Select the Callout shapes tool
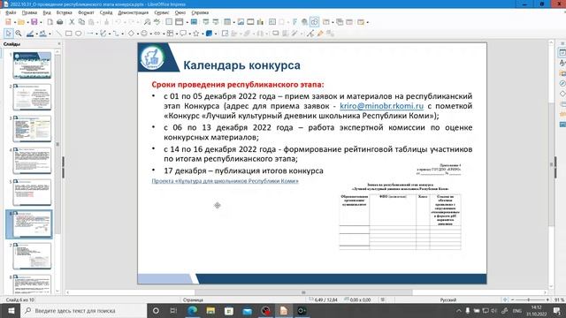The width and height of the screenshot is (566, 318). point(183,34)
